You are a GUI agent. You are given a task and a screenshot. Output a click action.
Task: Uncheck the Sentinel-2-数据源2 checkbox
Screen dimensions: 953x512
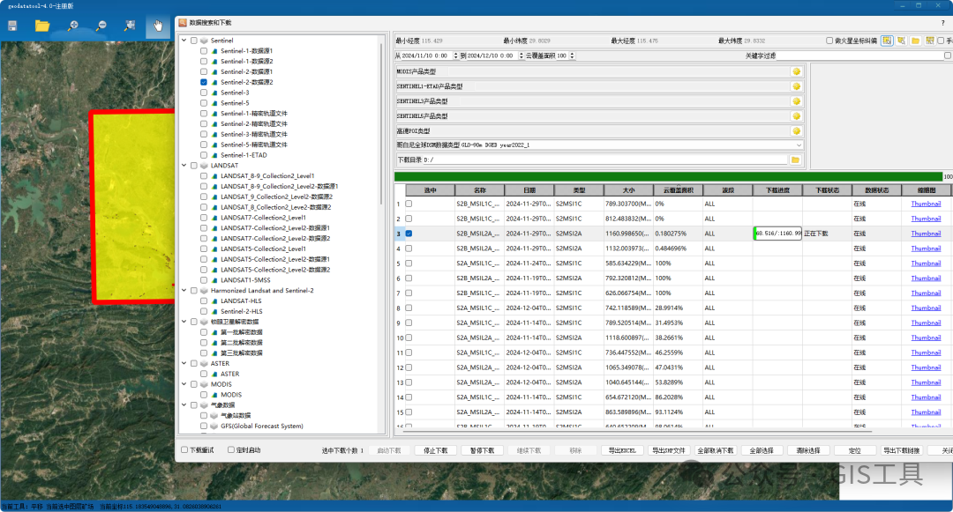(204, 83)
